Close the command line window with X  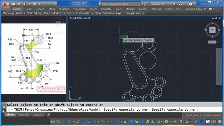click(x=4, y=107)
